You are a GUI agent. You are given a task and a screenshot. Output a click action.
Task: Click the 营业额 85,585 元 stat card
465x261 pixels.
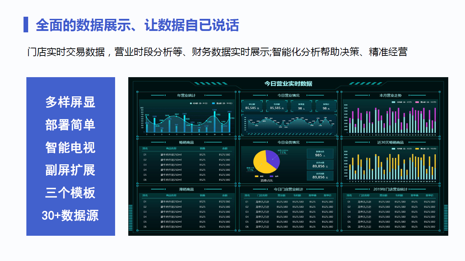[x=252, y=106]
